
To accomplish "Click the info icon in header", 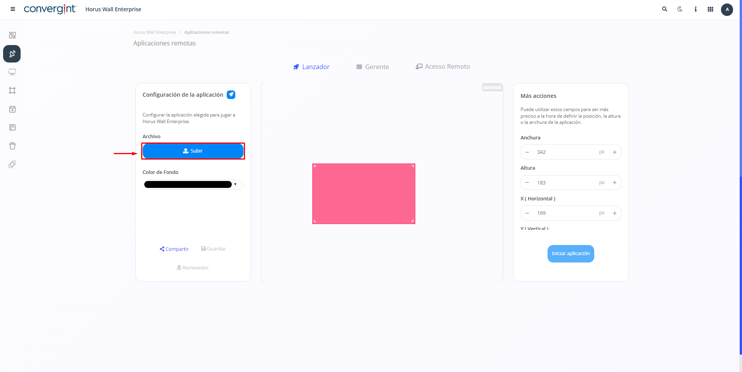I will click(695, 9).
